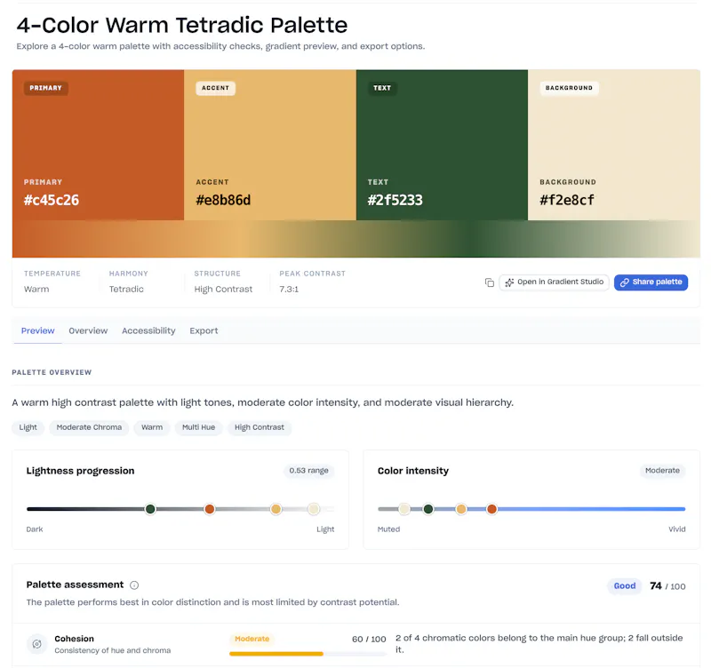711x668 pixels.
Task: Click the 74 / 100 score
Action: click(667, 586)
